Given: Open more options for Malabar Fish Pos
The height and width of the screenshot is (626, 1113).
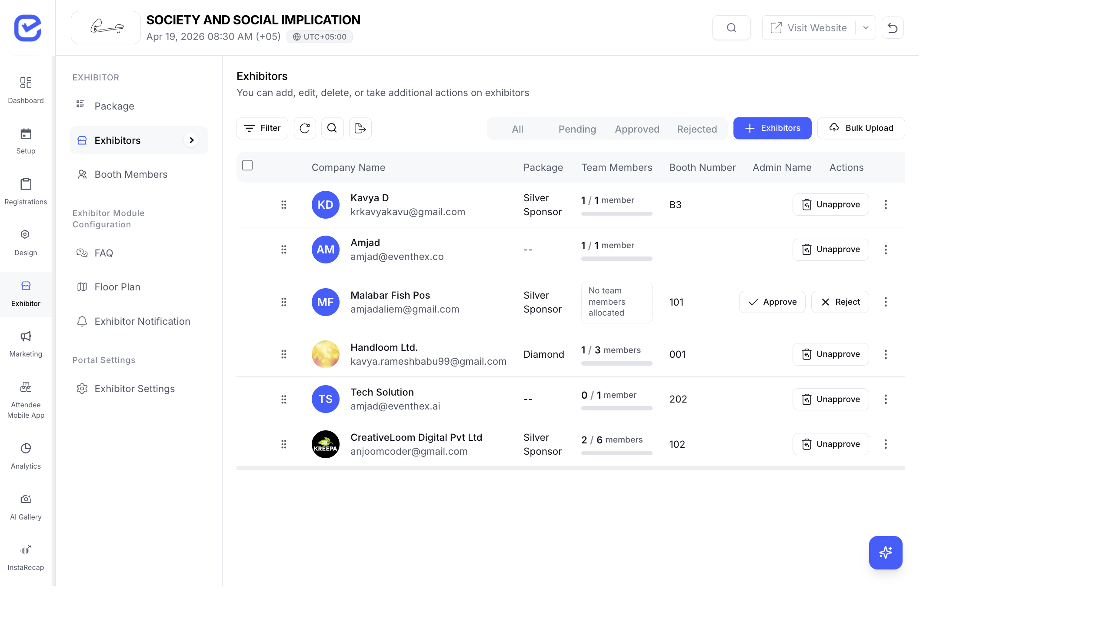Looking at the screenshot, I should pyautogui.click(x=886, y=302).
